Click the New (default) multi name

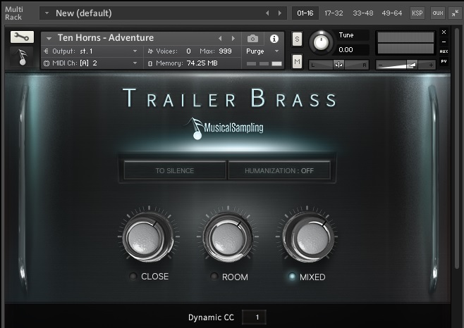tap(84, 13)
